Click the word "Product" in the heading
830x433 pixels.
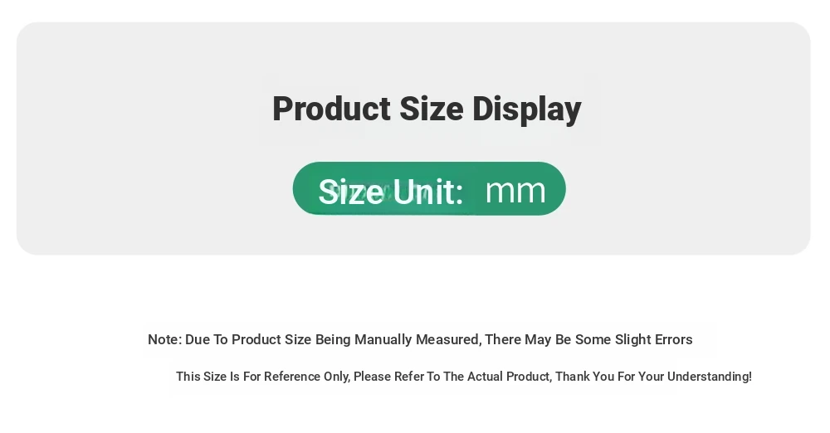pos(331,109)
